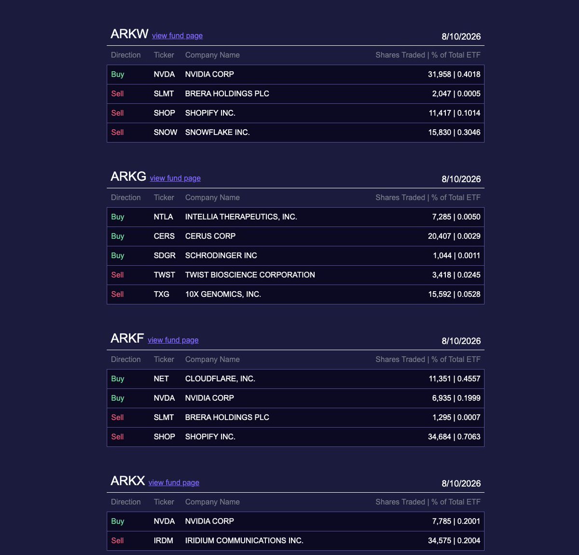Open the ARKX view fund page link
The image size is (579, 555).
click(x=174, y=483)
